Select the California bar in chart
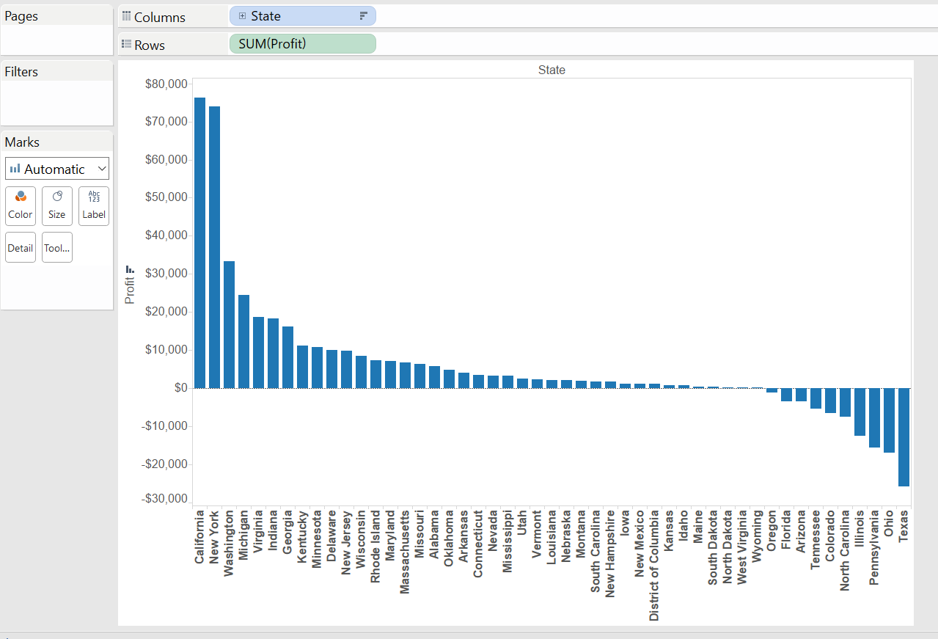This screenshot has height=639, width=938. coord(199,242)
